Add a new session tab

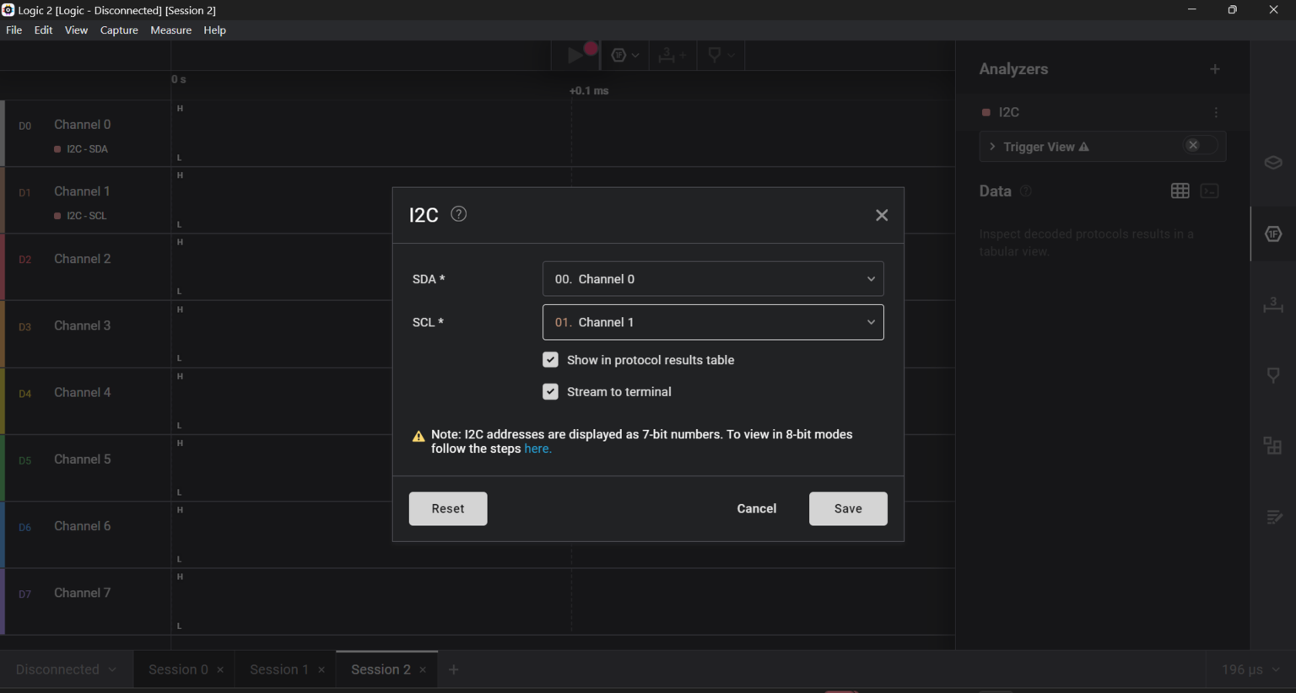pyautogui.click(x=454, y=669)
